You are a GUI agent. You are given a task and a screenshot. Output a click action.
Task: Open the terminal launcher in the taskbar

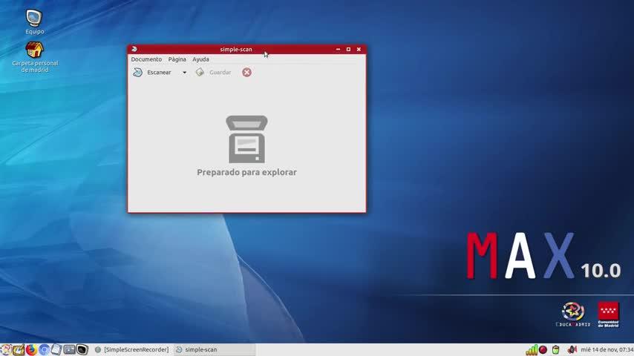click(82, 349)
